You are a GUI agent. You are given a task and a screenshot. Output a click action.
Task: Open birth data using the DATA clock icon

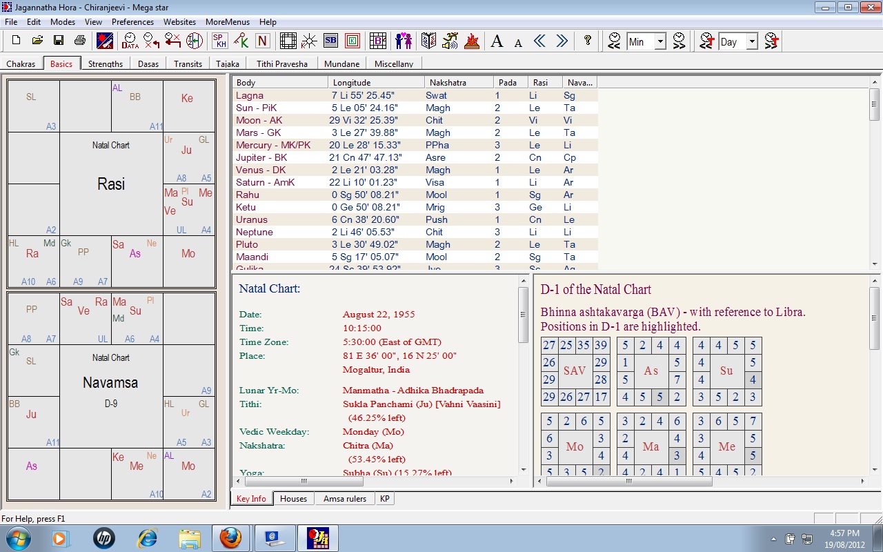pos(129,41)
